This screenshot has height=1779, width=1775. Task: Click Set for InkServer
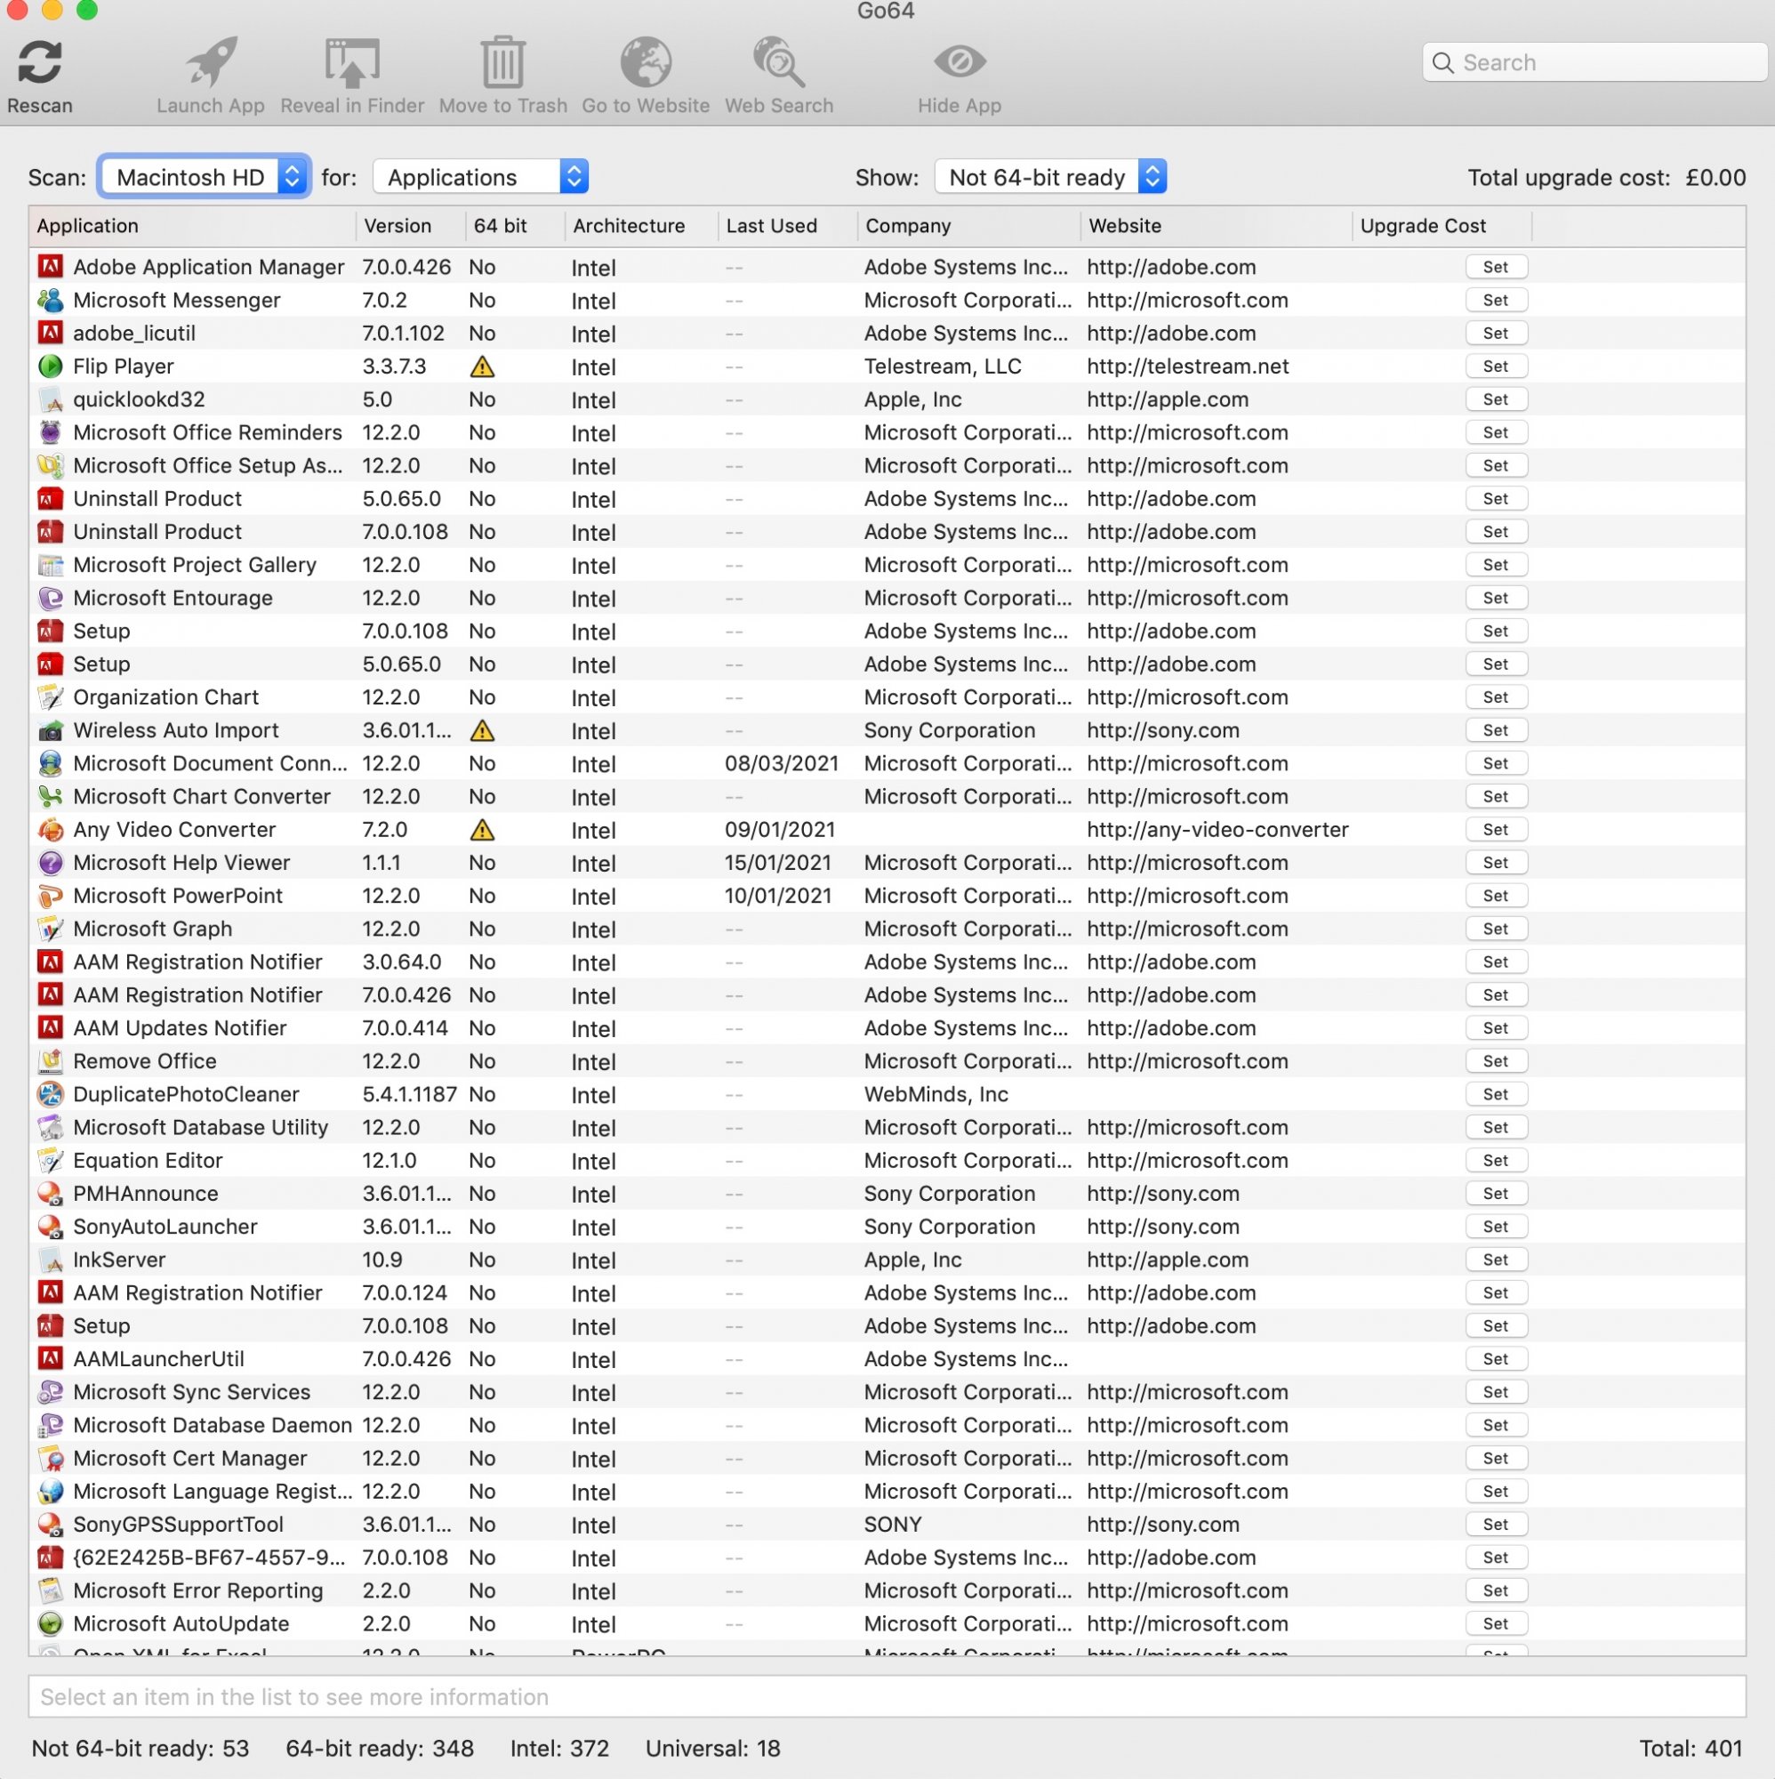pyautogui.click(x=1496, y=1260)
